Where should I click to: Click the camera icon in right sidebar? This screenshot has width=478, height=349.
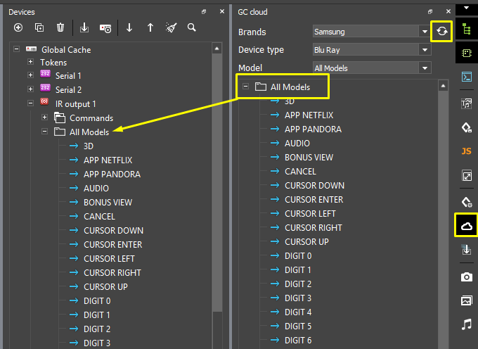tap(466, 277)
